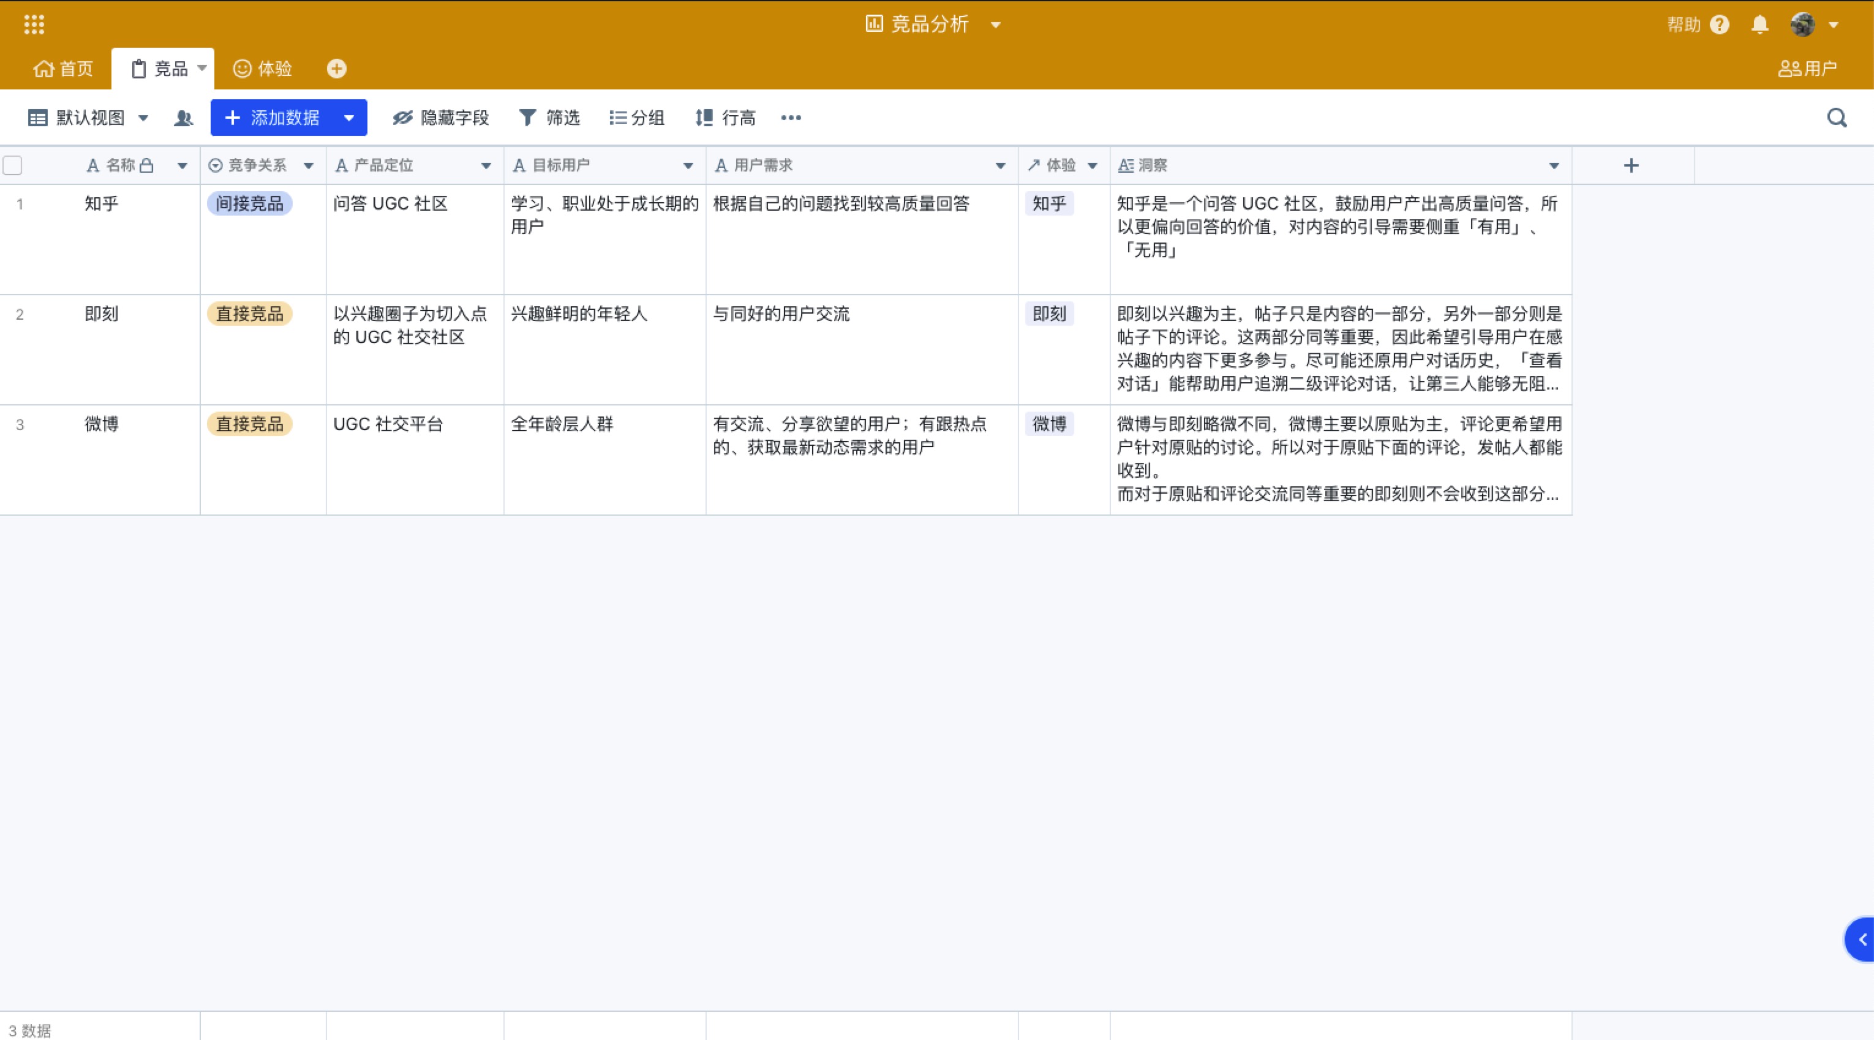Open the 竞争关系 column dropdown arrow
Image resolution: width=1874 pixels, height=1040 pixels.
click(x=309, y=166)
